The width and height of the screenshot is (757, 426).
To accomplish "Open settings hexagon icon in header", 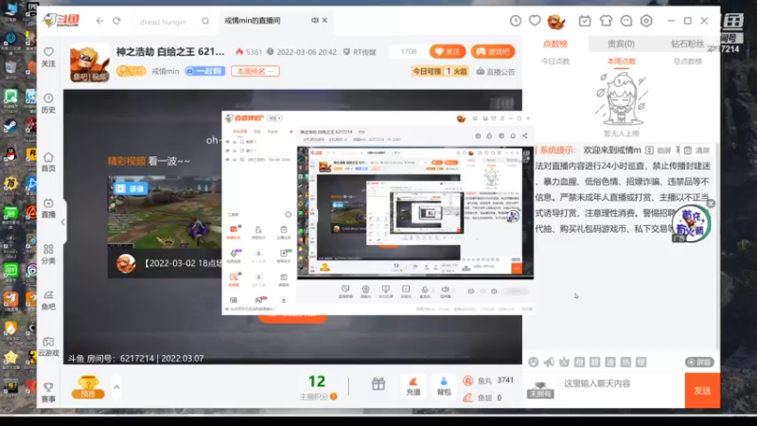I will pos(646,21).
